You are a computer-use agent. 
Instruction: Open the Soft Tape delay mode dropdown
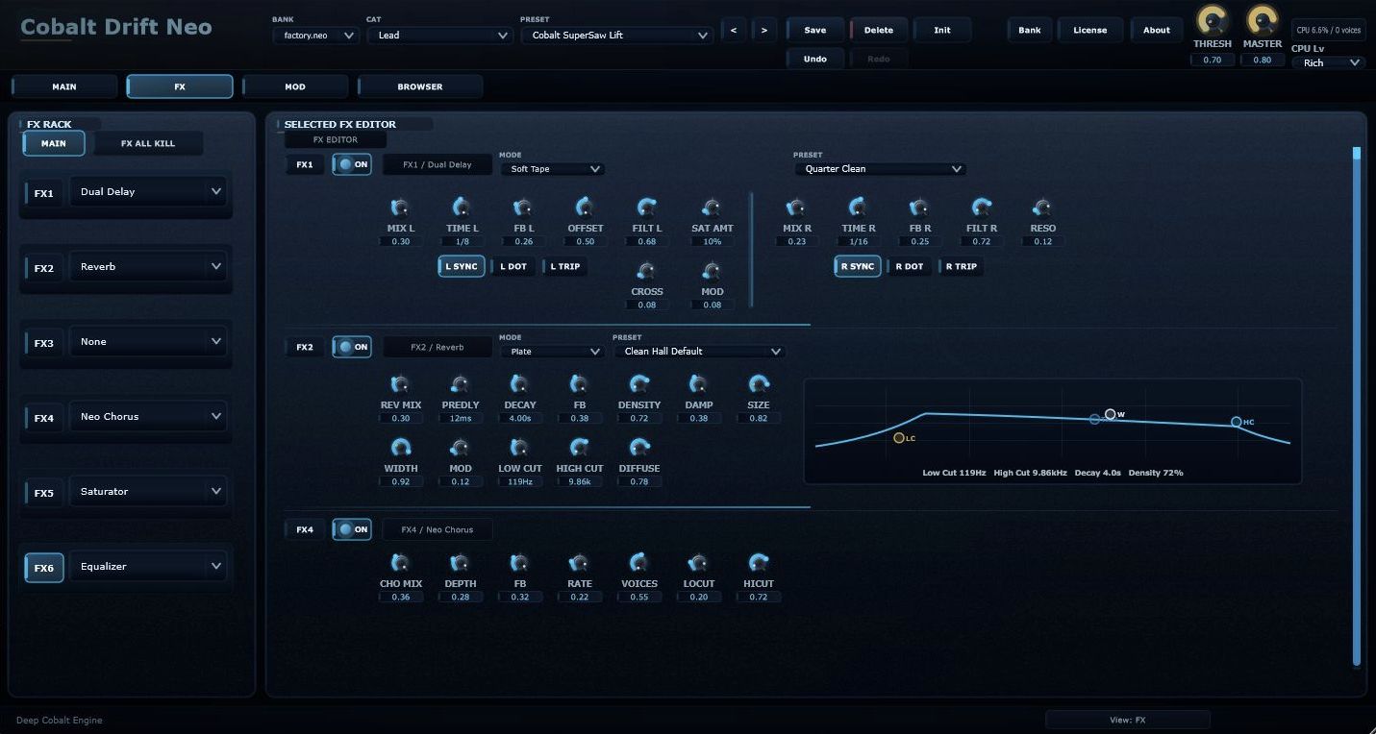552,169
